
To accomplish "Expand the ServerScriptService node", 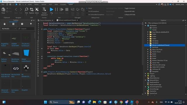I will point(146,87).
